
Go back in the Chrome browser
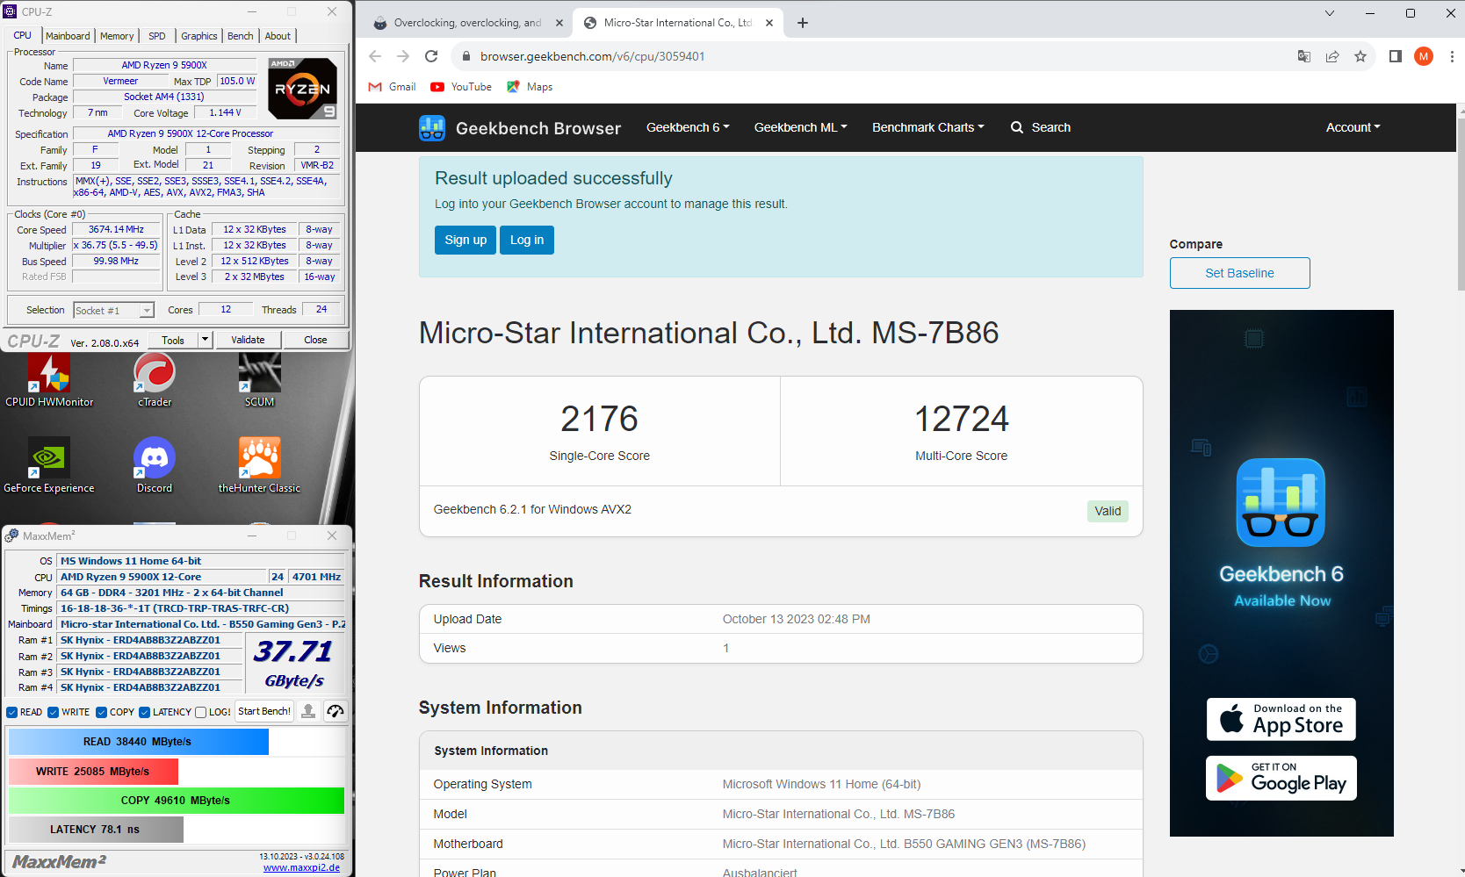[x=375, y=56]
